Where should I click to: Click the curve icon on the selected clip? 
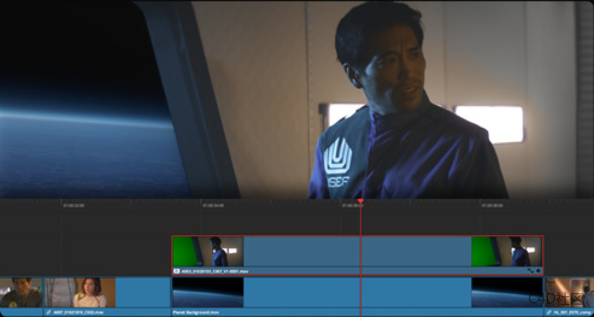530,271
